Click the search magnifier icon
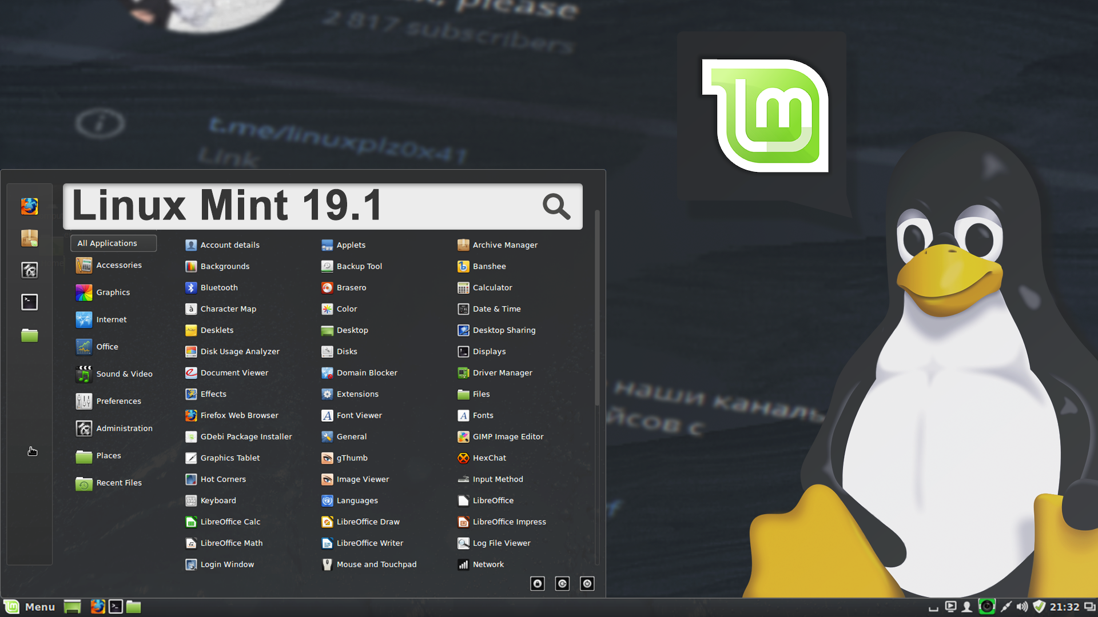This screenshot has width=1098, height=617. [x=556, y=206]
